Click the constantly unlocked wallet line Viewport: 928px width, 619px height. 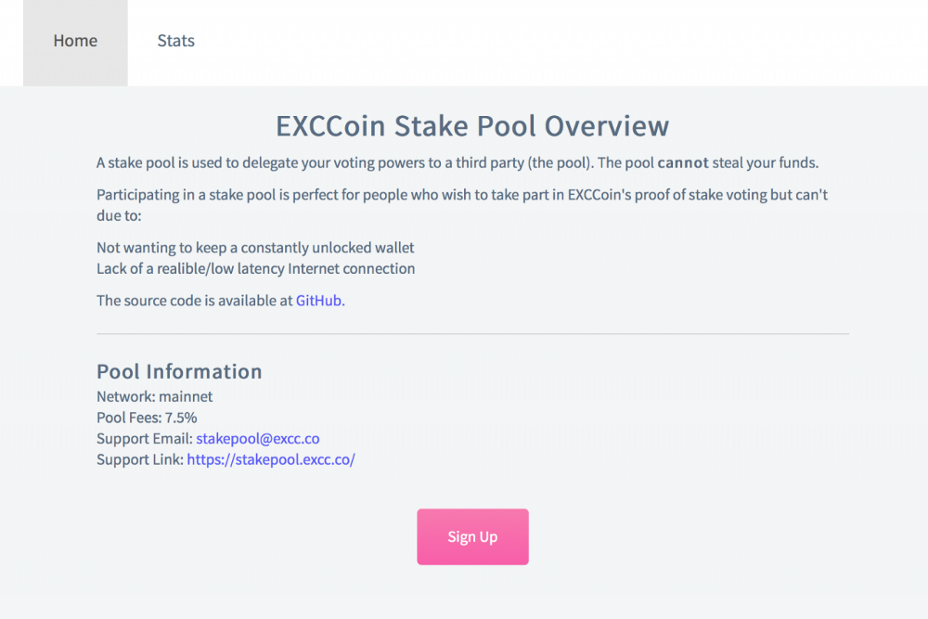[255, 248]
